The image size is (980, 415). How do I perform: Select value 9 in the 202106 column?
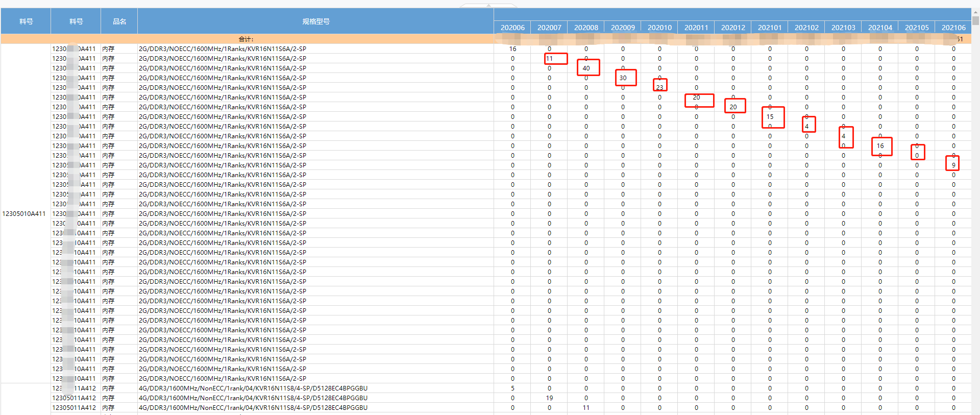point(953,165)
